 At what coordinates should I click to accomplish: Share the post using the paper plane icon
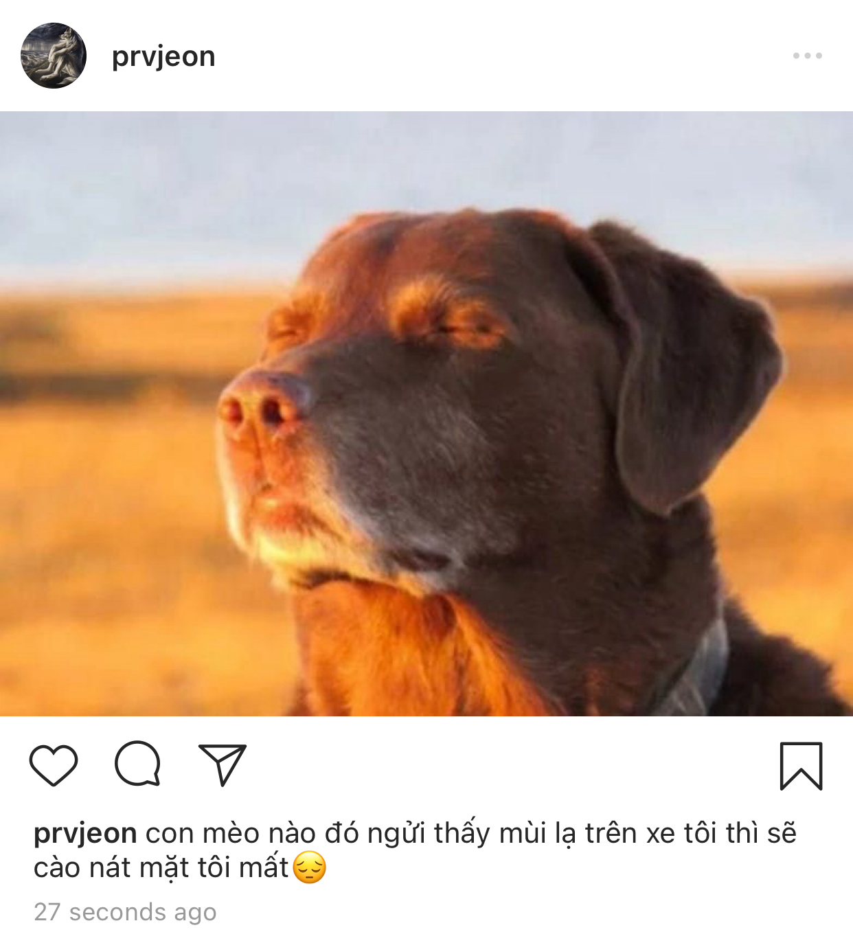[x=223, y=764]
